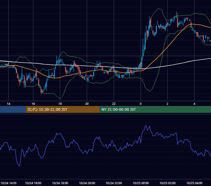This screenshot has height=186, width=211.
Task: Click the 10/24 14:05 time label
Action: point(9,183)
